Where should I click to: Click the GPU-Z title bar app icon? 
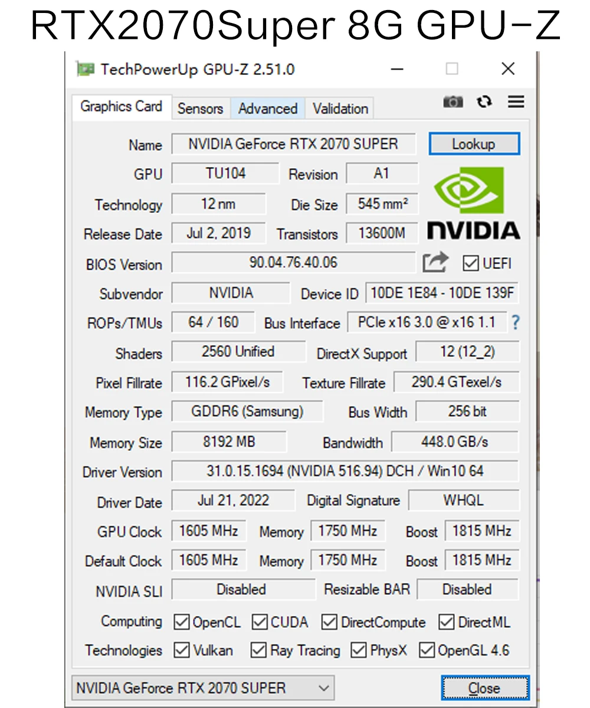86,69
